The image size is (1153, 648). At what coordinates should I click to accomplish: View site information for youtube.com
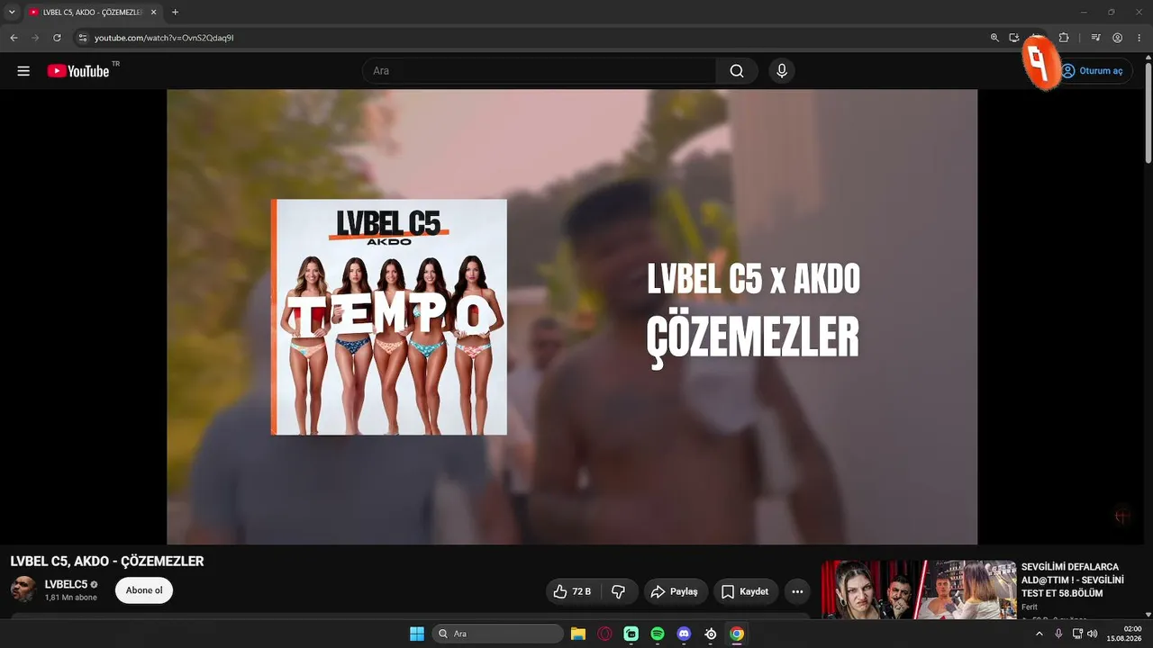click(82, 38)
